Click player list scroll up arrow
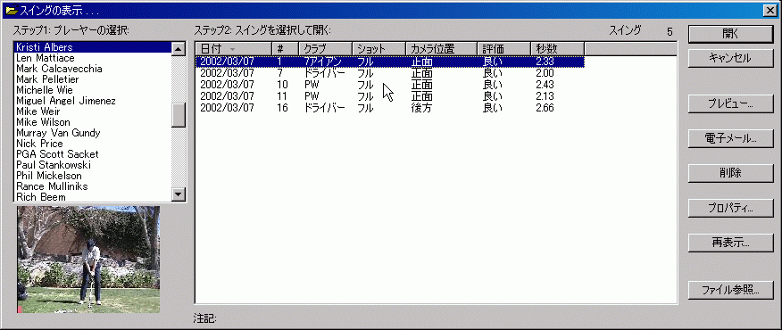Viewport: 782px width, 330px height. click(178, 49)
